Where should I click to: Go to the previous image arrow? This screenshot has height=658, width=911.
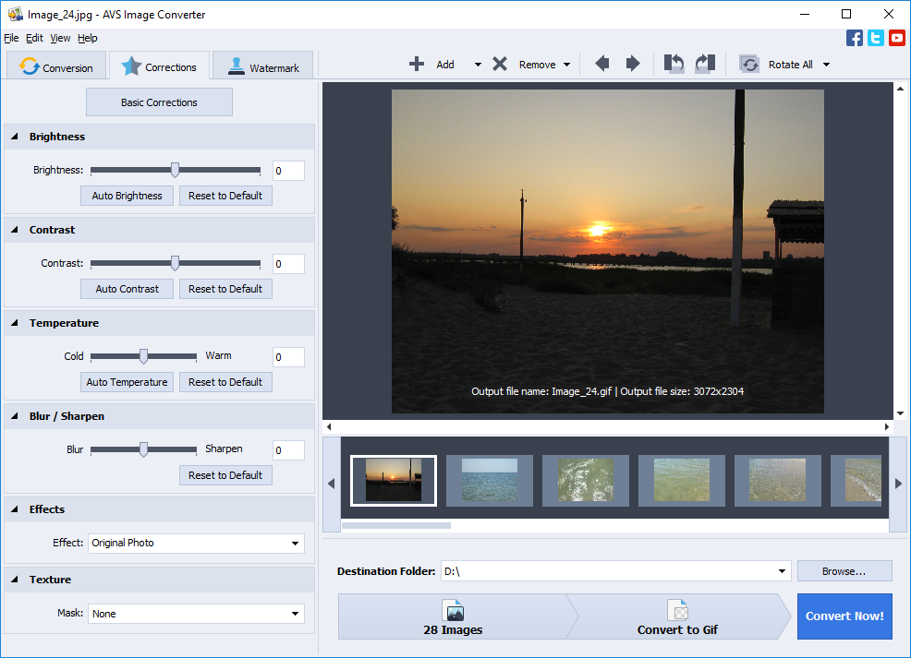click(x=601, y=64)
